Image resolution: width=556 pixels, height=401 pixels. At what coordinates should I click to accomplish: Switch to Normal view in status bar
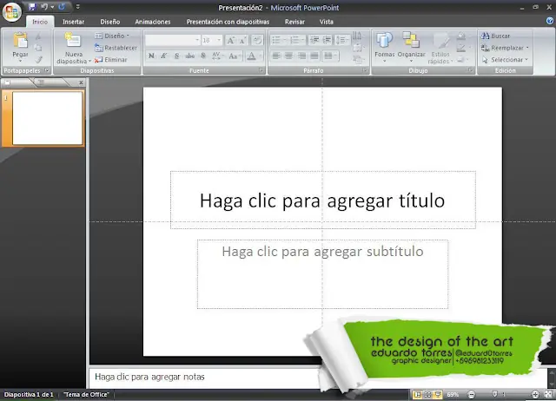coord(417,394)
